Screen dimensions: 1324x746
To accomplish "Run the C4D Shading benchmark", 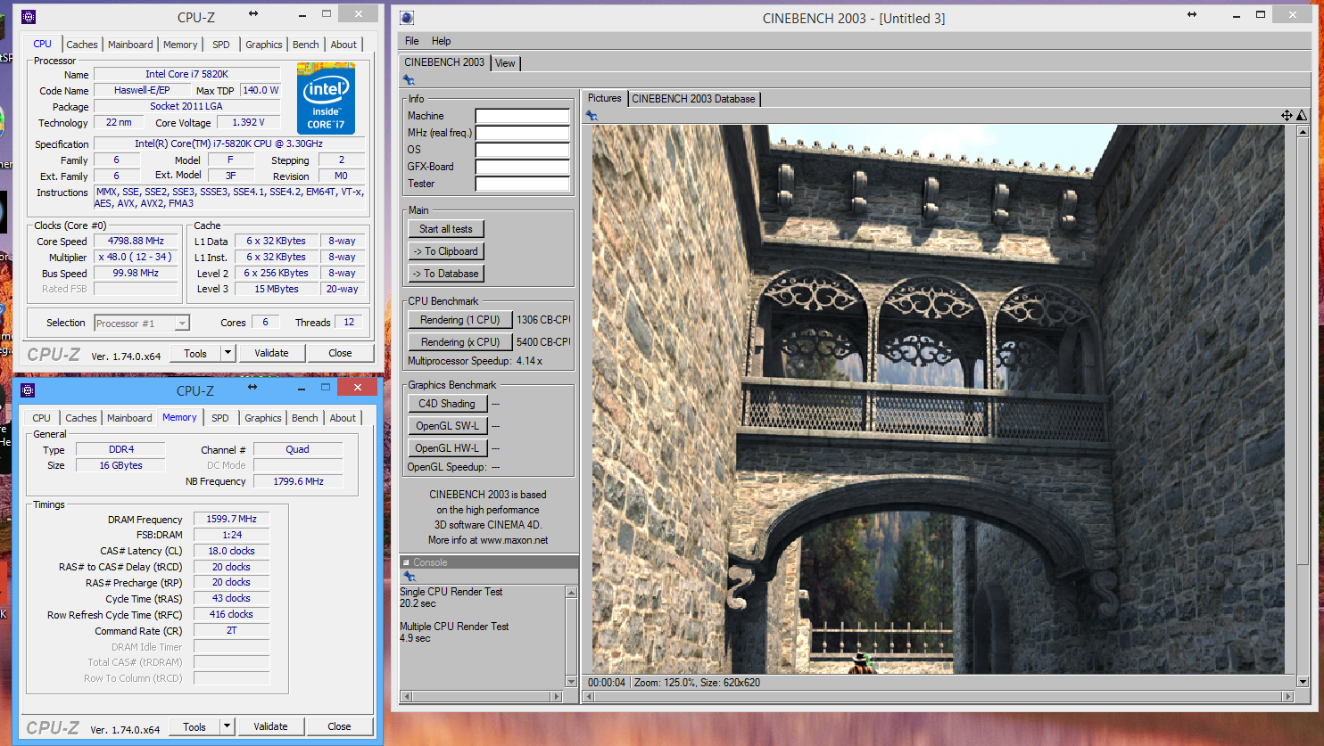I will click(447, 404).
